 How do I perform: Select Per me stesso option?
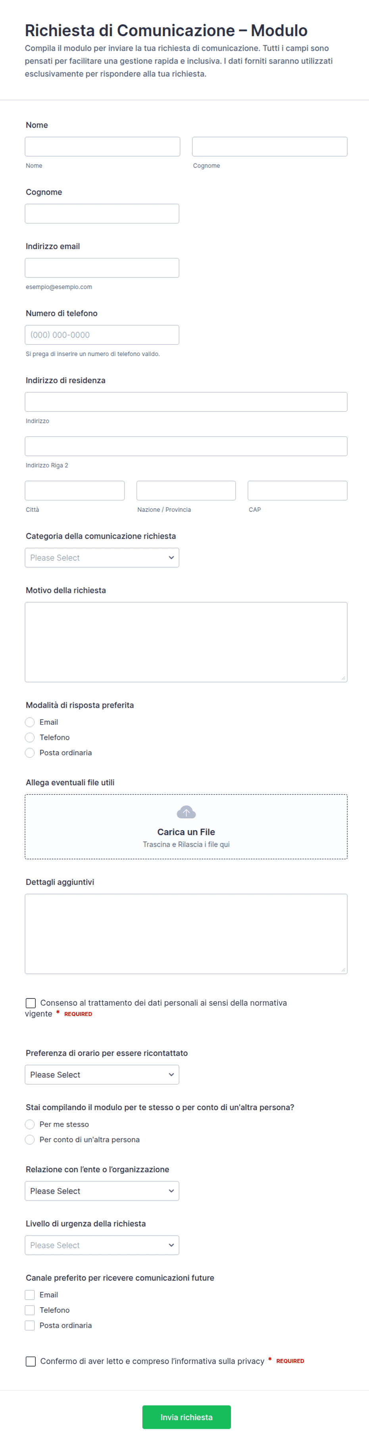tap(30, 1124)
